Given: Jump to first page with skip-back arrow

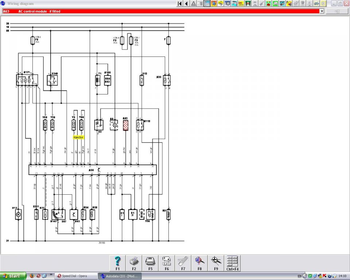Looking at the screenshot, I should (179, 4).
